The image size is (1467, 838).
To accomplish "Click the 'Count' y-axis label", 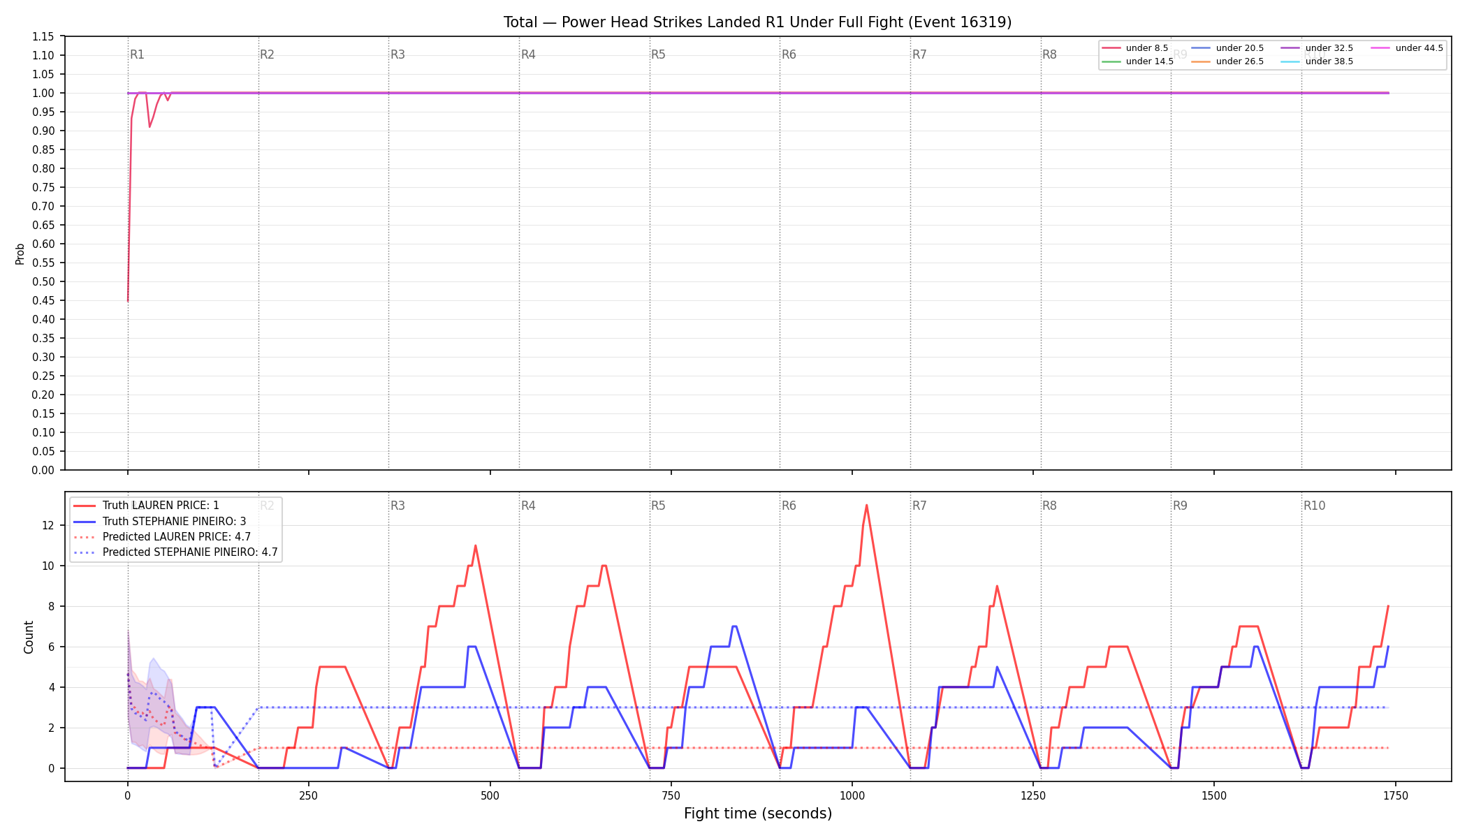I will (x=29, y=637).
